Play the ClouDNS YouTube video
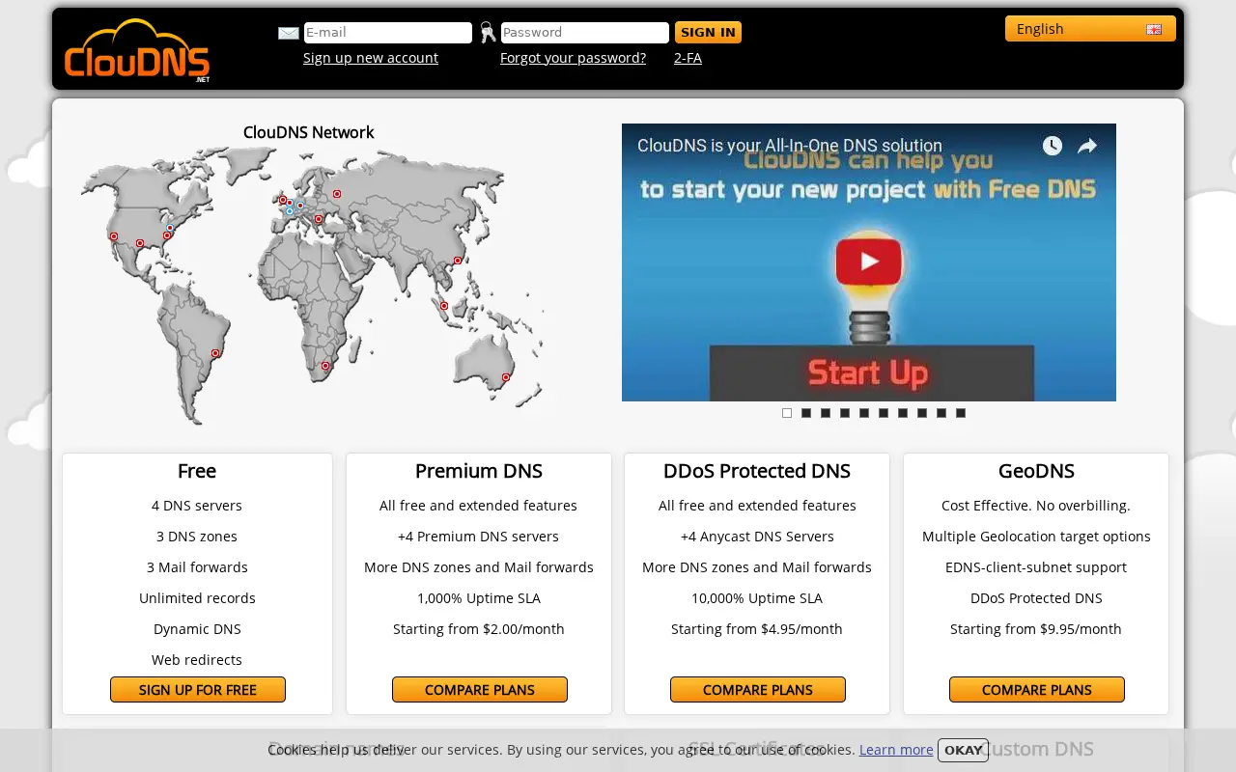The image size is (1236, 772). click(869, 262)
